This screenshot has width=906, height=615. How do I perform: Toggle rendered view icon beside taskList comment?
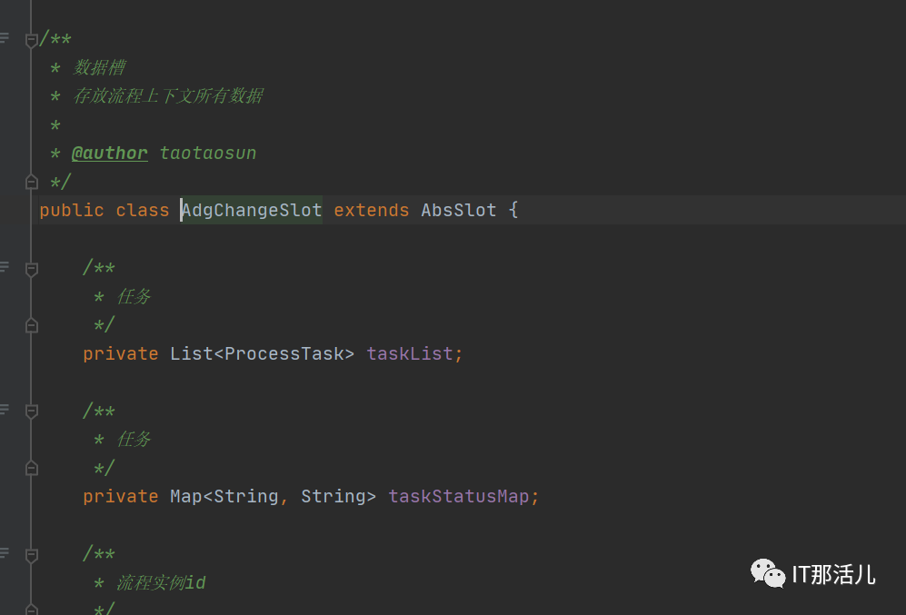(4, 266)
